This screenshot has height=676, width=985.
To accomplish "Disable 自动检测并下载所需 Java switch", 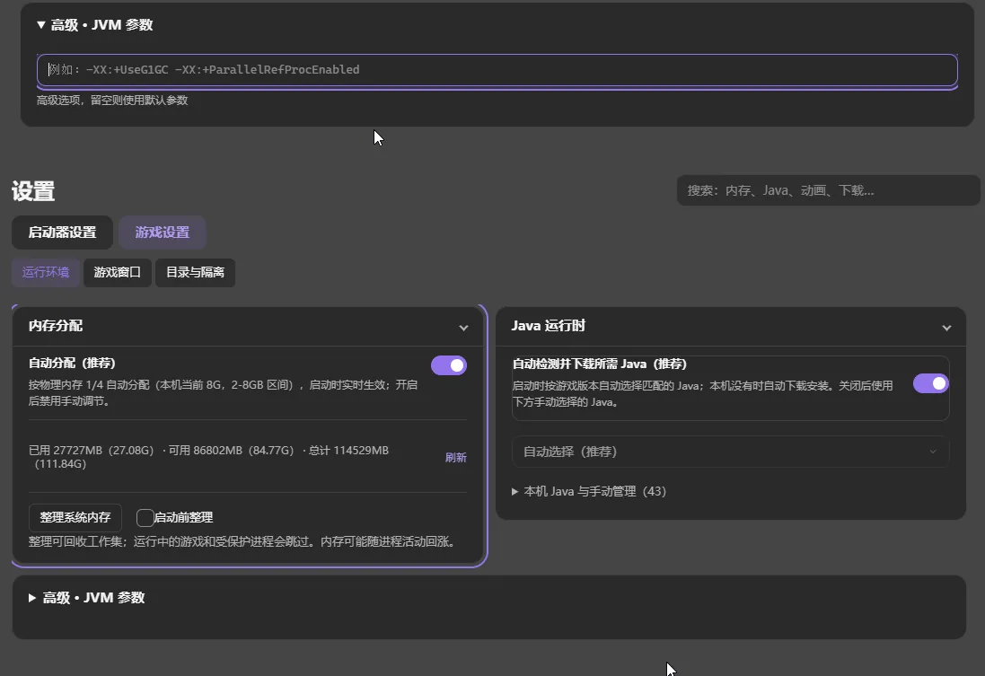I will point(930,383).
